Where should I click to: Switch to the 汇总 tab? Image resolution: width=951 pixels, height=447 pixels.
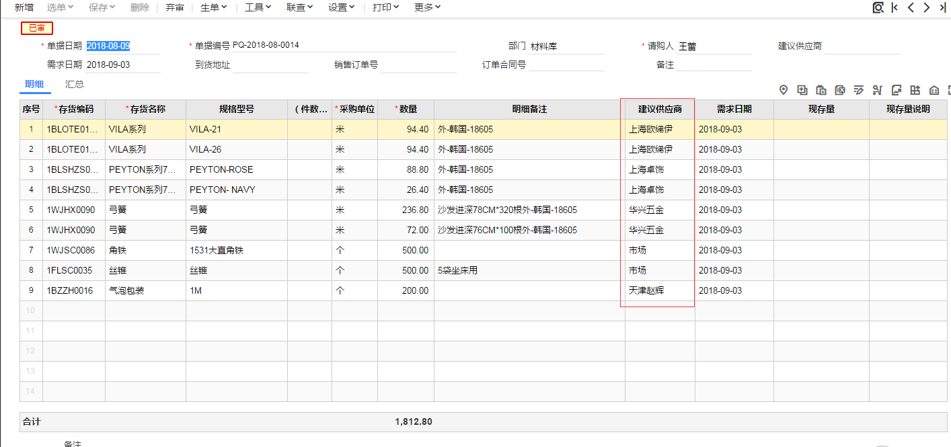75,85
